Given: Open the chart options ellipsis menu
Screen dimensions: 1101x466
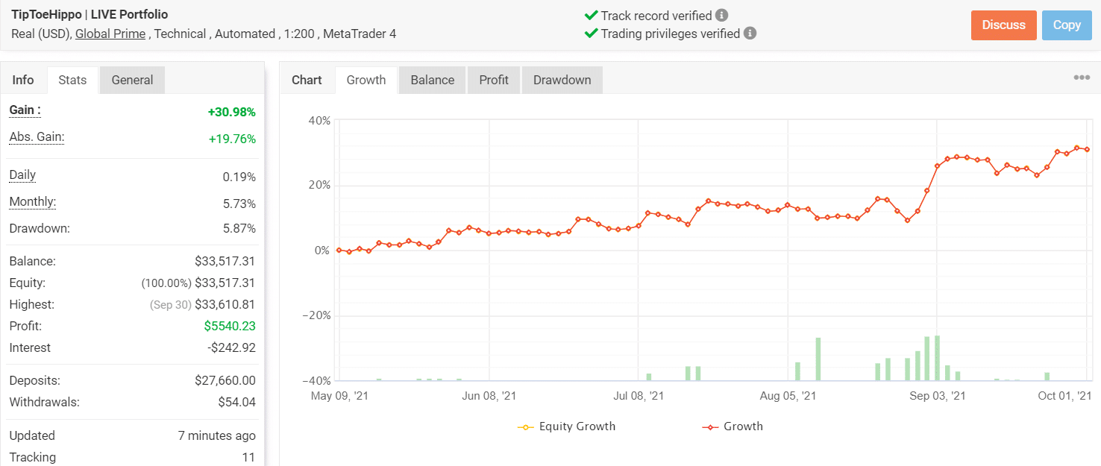Looking at the screenshot, I should pyautogui.click(x=1082, y=78).
